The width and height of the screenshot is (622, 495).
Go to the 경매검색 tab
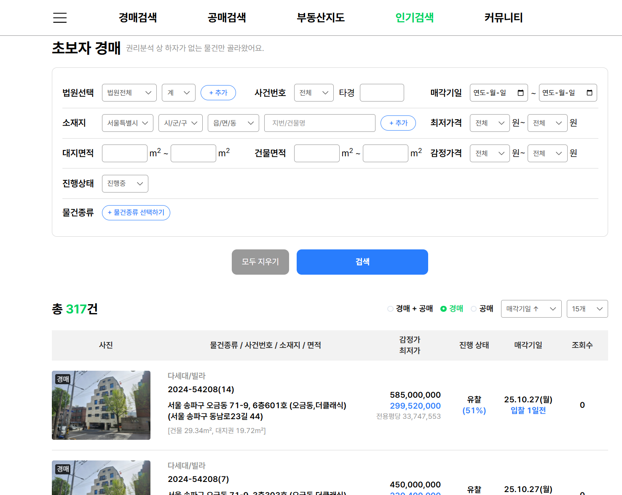138,18
